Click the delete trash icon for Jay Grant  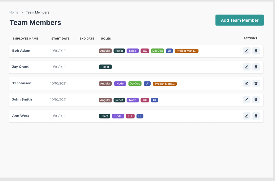(256, 67)
